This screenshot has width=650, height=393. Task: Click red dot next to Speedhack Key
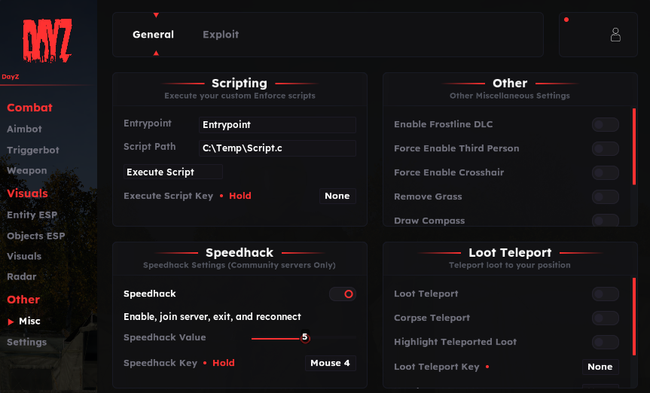click(205, 363)
